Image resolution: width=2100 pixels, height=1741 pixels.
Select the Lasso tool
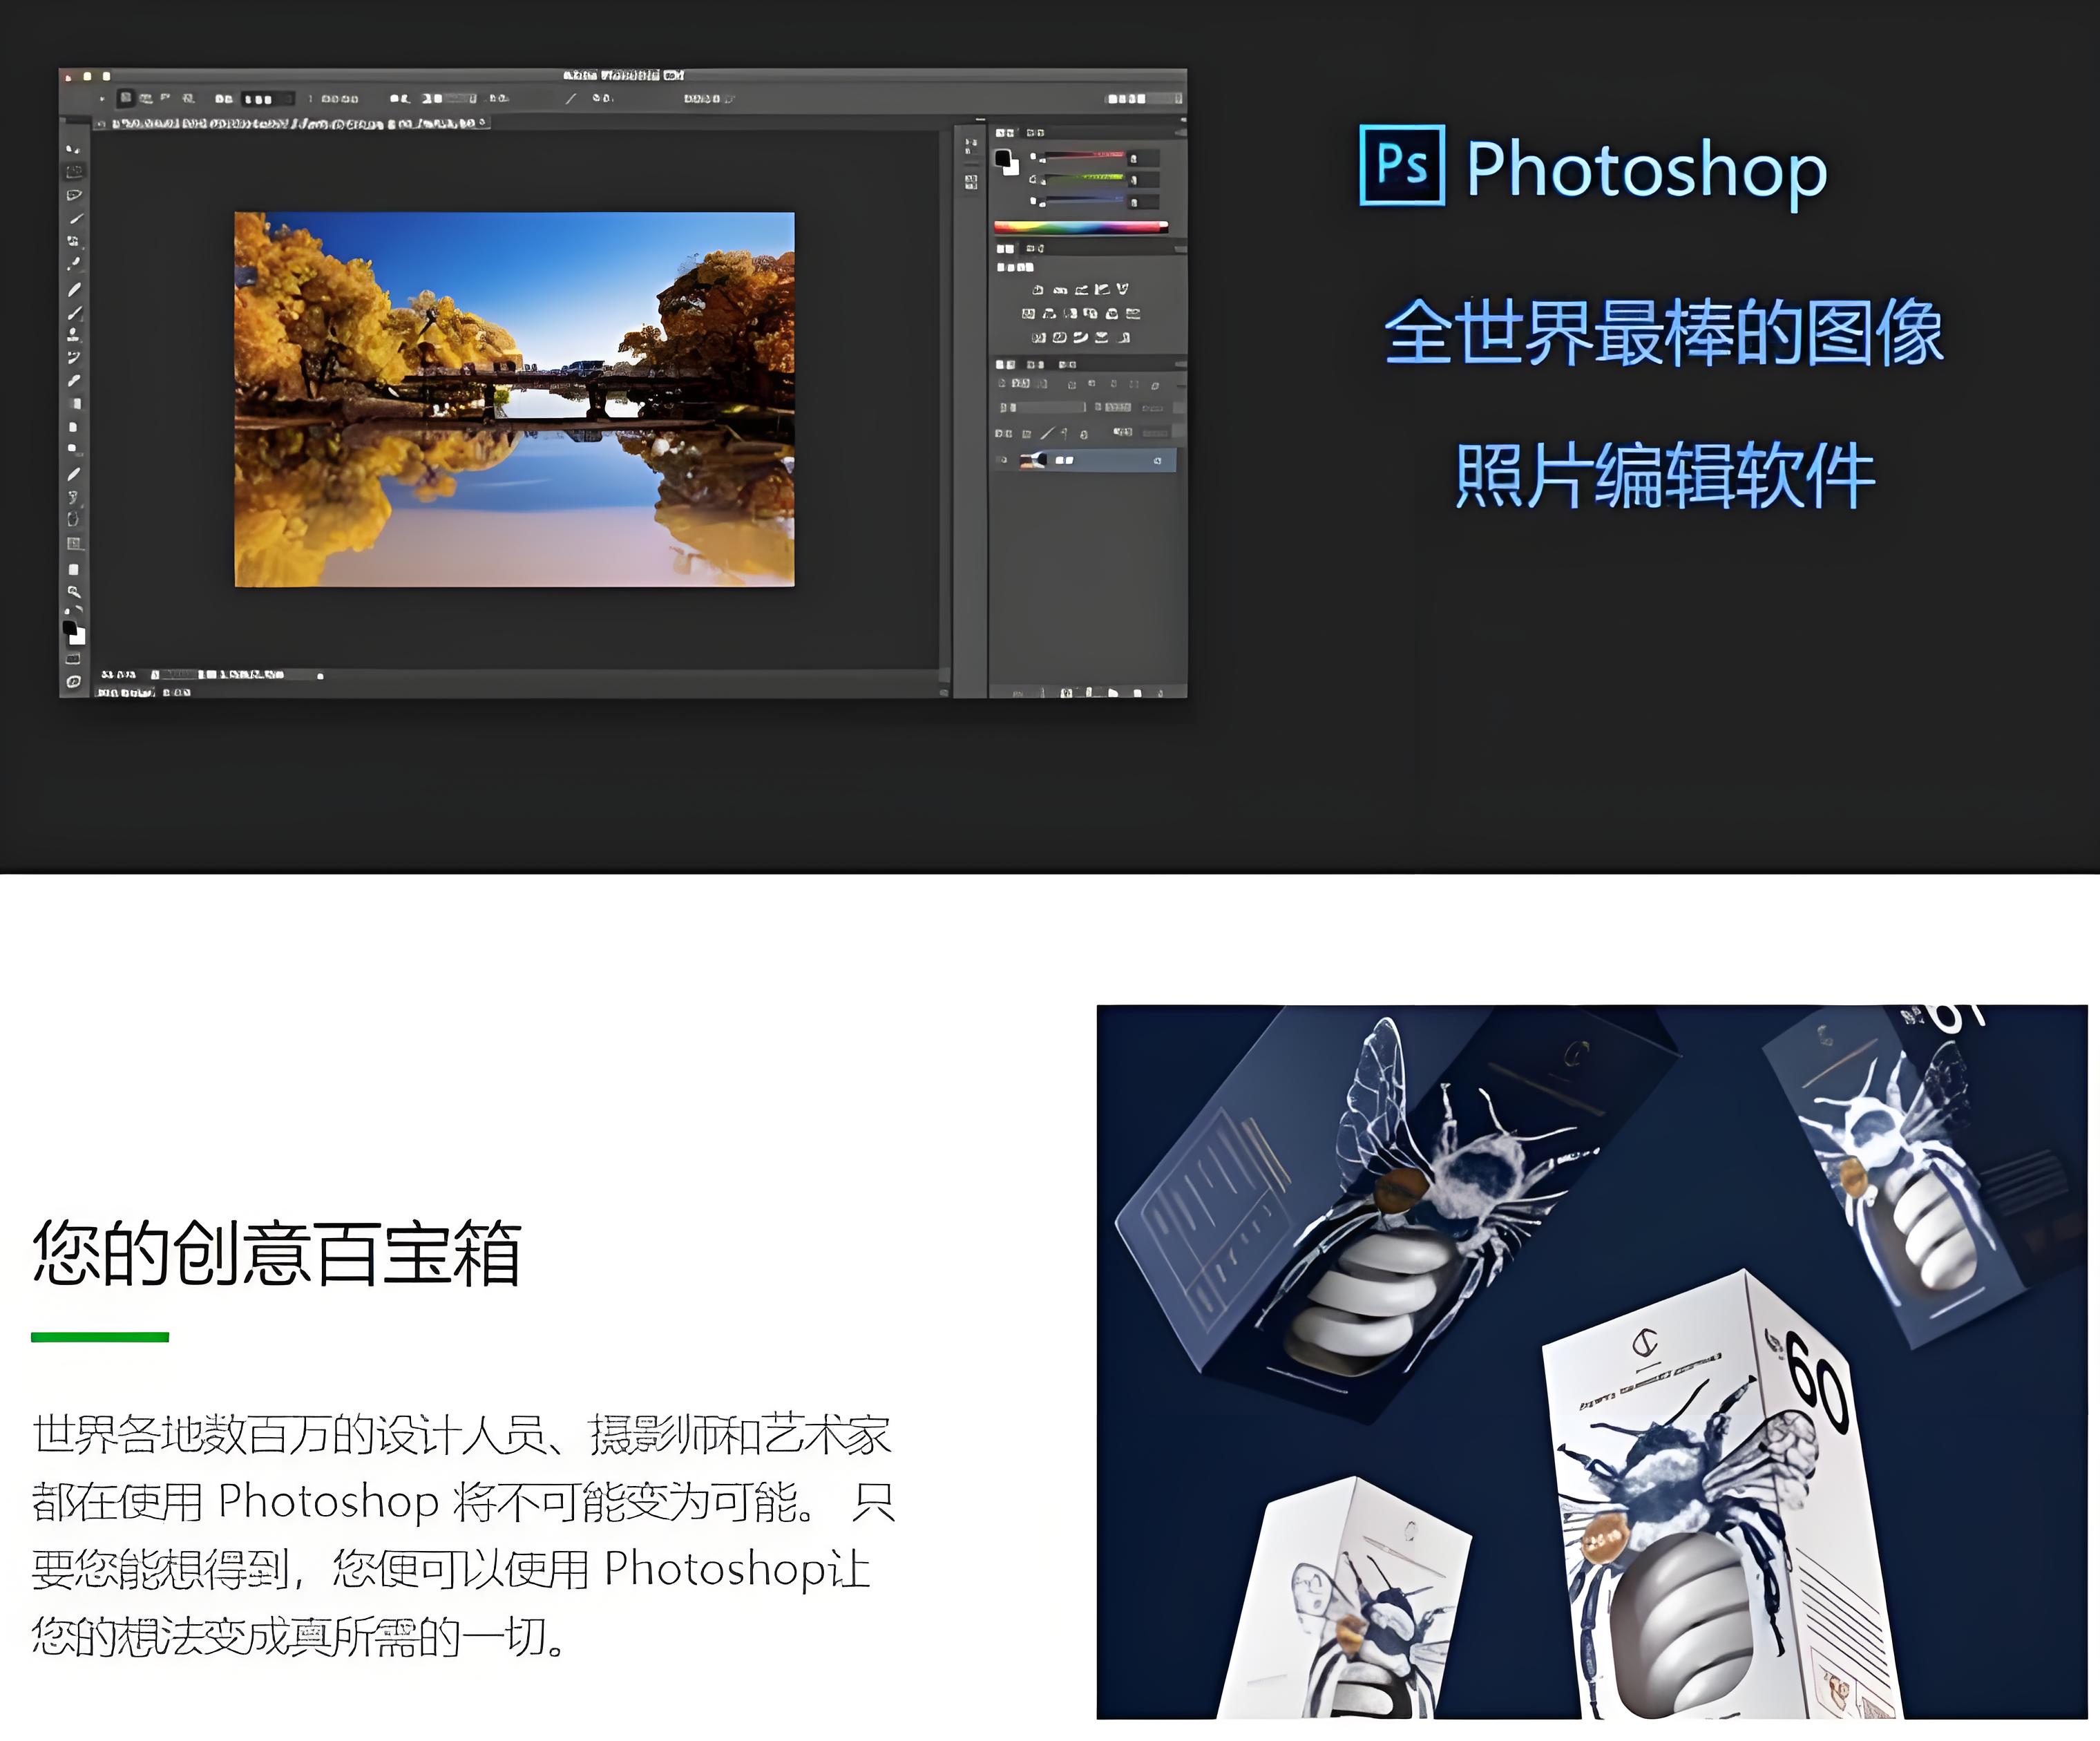pos(74,195)
